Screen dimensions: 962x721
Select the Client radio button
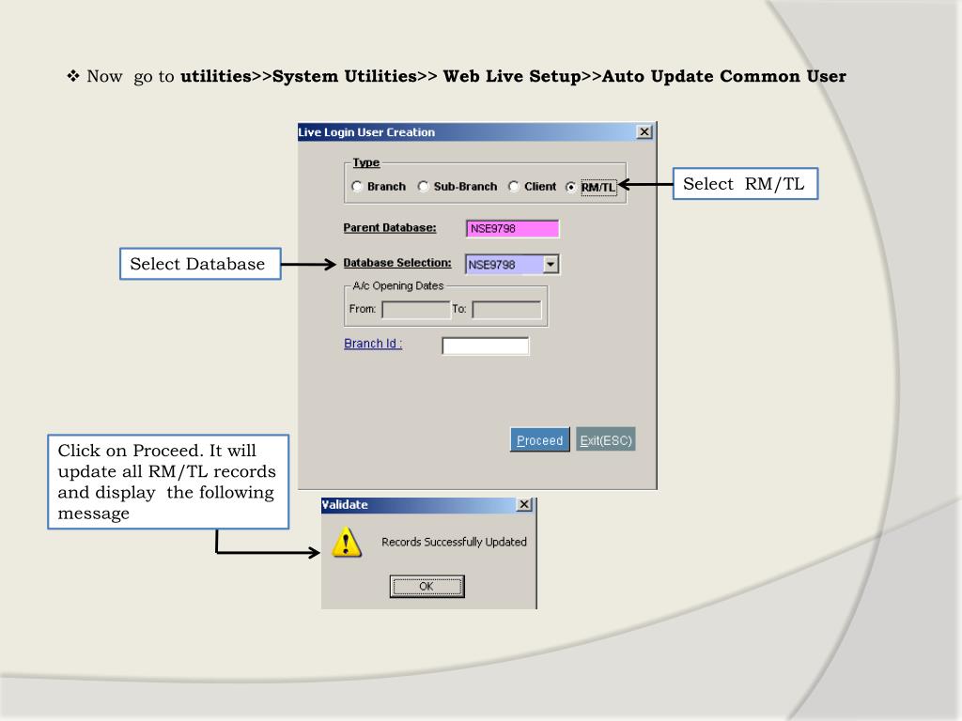514,187
